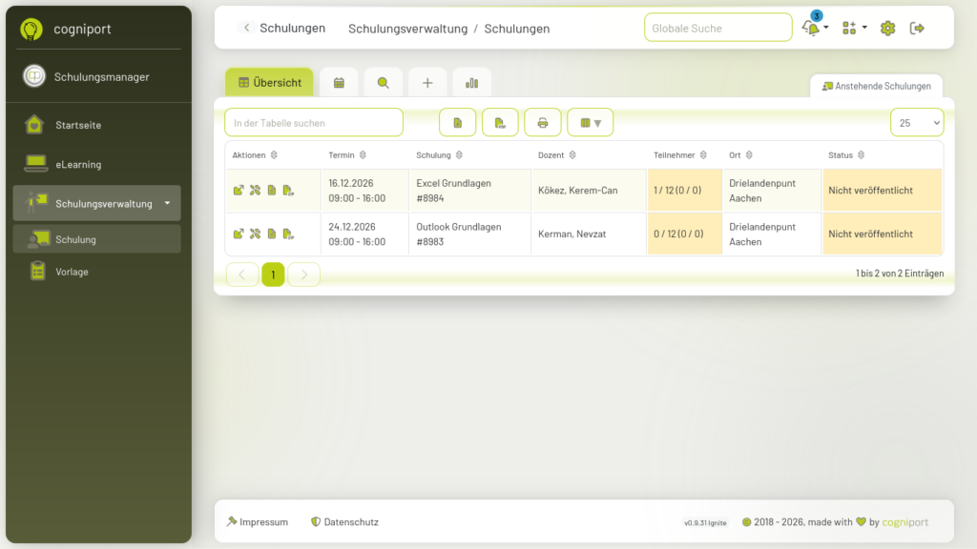Image resolution: width=977 pixels, height=549 pixels.
Task: Open the add new Schulung tab
Action: (x=427, y=83)
